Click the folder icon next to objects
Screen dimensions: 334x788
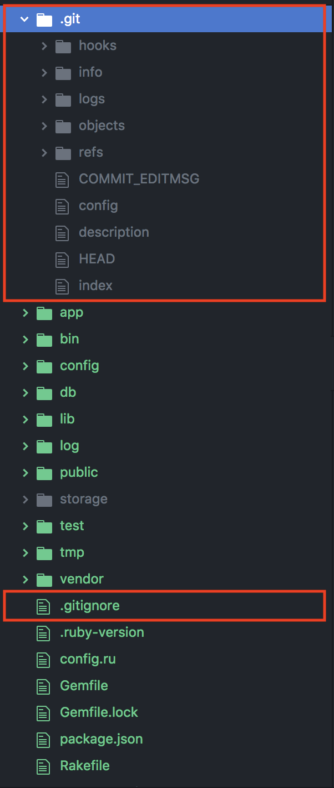62,126
